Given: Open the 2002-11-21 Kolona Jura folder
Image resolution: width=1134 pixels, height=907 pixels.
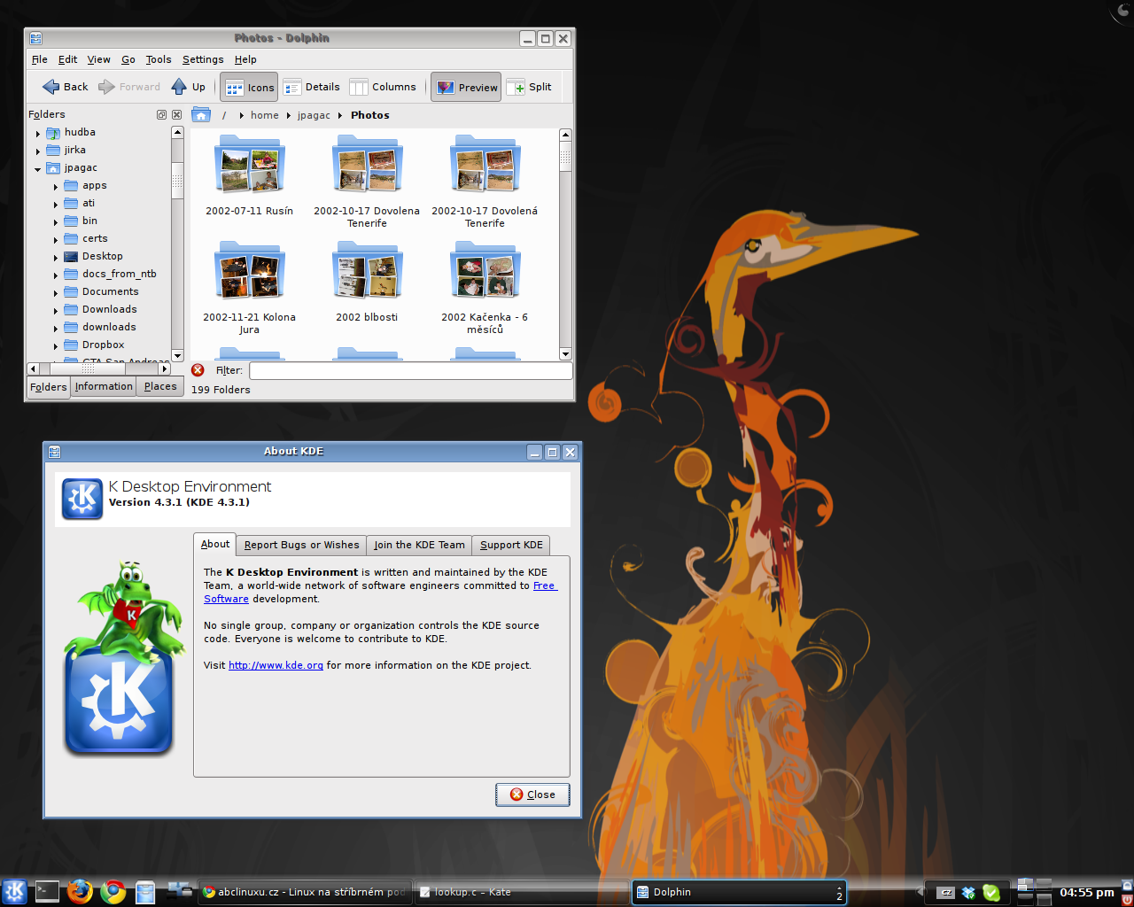Looking at the screenshot, I should pyautogui.click(x=249, y=288).
